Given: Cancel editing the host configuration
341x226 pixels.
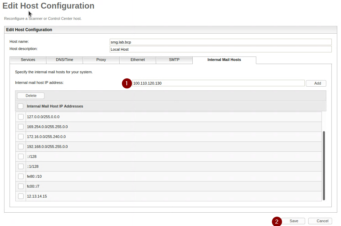Looking at the screenshot, I should pos(320,221).
